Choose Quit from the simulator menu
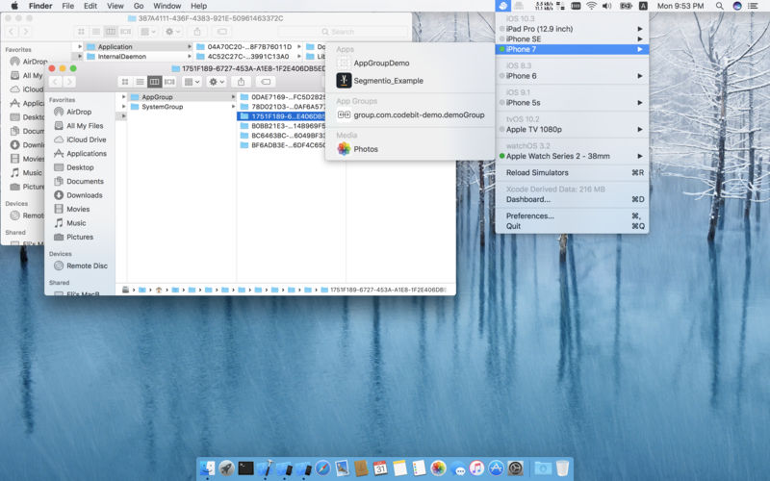This screenshot has width=770, height=481. (x=572, y=226)
